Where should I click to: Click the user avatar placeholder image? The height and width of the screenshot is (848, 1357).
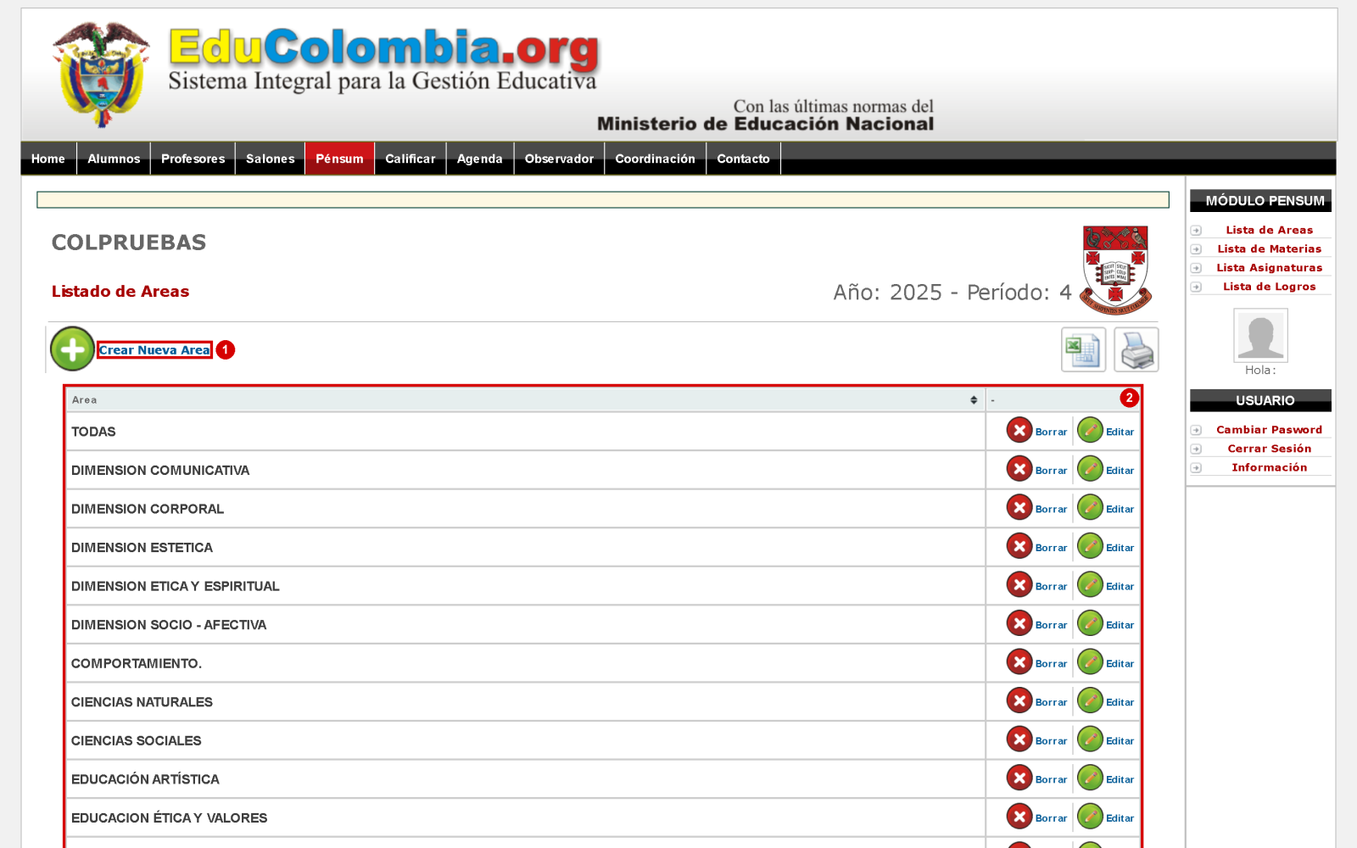(x=1260, y=336)
